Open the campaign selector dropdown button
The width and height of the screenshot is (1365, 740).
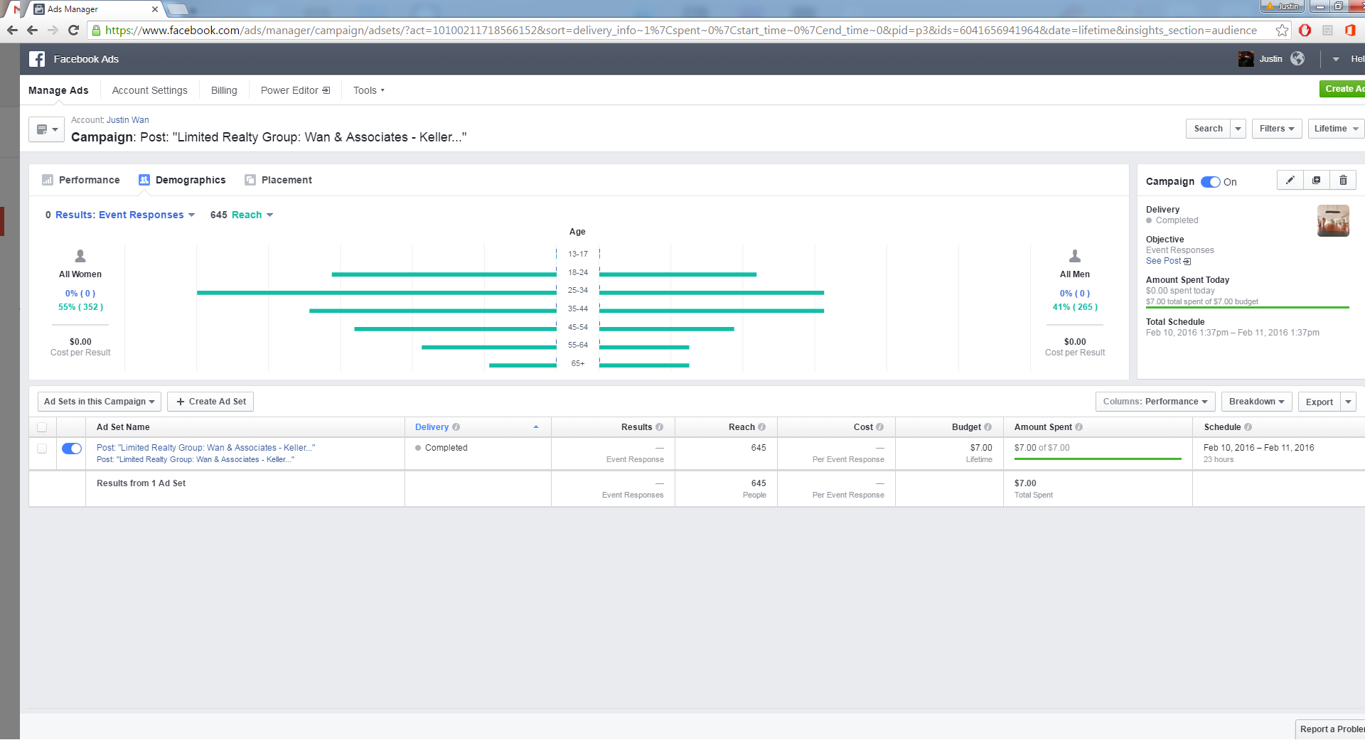[x=46, y=129]
